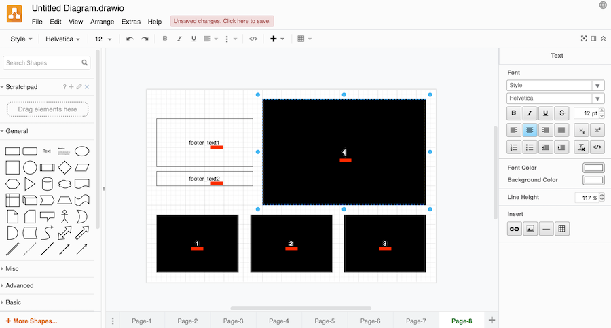611x328 pixels.
Task: Edit the Scratchpad with pencil icon
Action: pyautogui.click(x=79, y=86)
